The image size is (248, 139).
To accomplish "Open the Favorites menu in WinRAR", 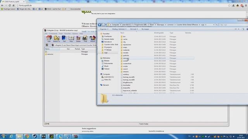I will [x=67, y=34].
